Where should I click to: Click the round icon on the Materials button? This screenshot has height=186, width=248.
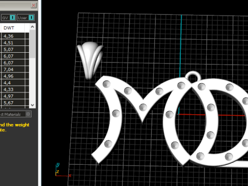tap(28, 114)
